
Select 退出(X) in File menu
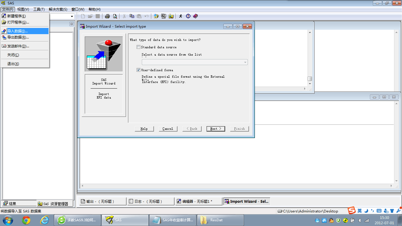[x=25, y=64]
